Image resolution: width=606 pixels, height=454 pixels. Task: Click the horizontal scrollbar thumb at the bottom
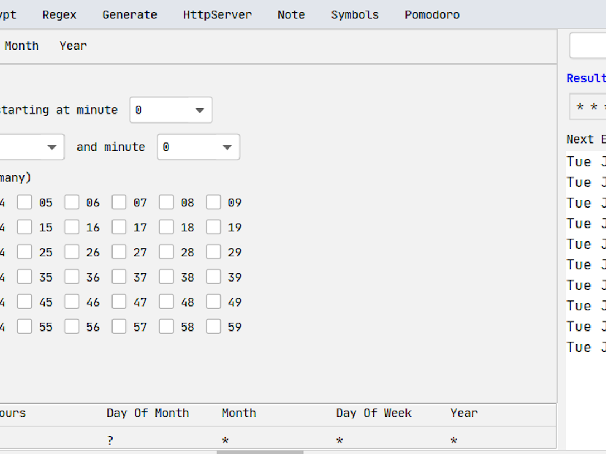pyautogui.click(x=260, y=452)
